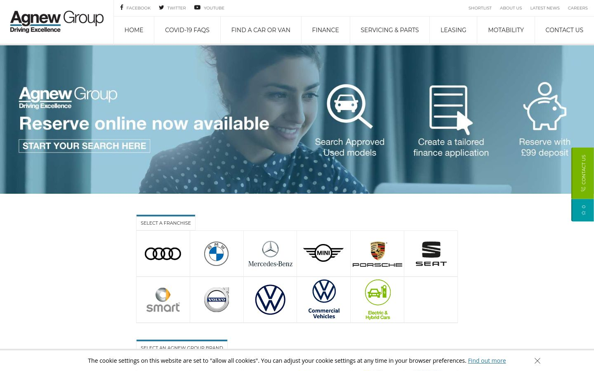The height and width of the screenshot is (371, 594).
Task: Select the smart franchise logo
Action: tap(163, 300)
